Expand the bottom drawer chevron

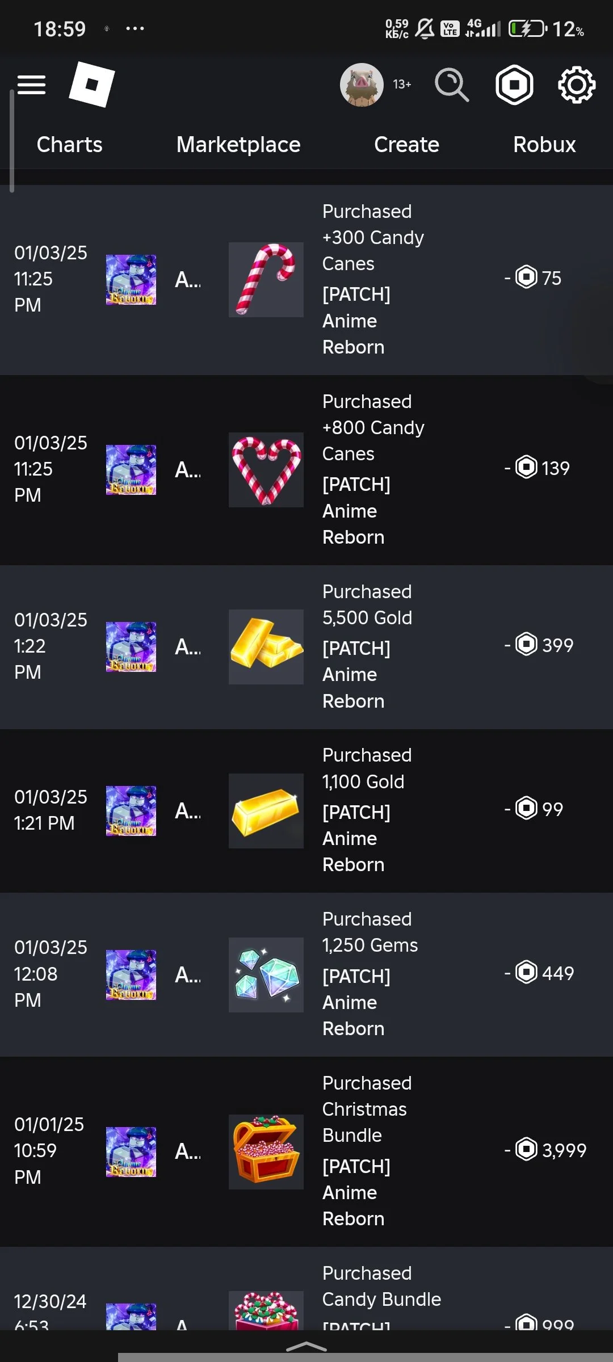click(306, 1346)
